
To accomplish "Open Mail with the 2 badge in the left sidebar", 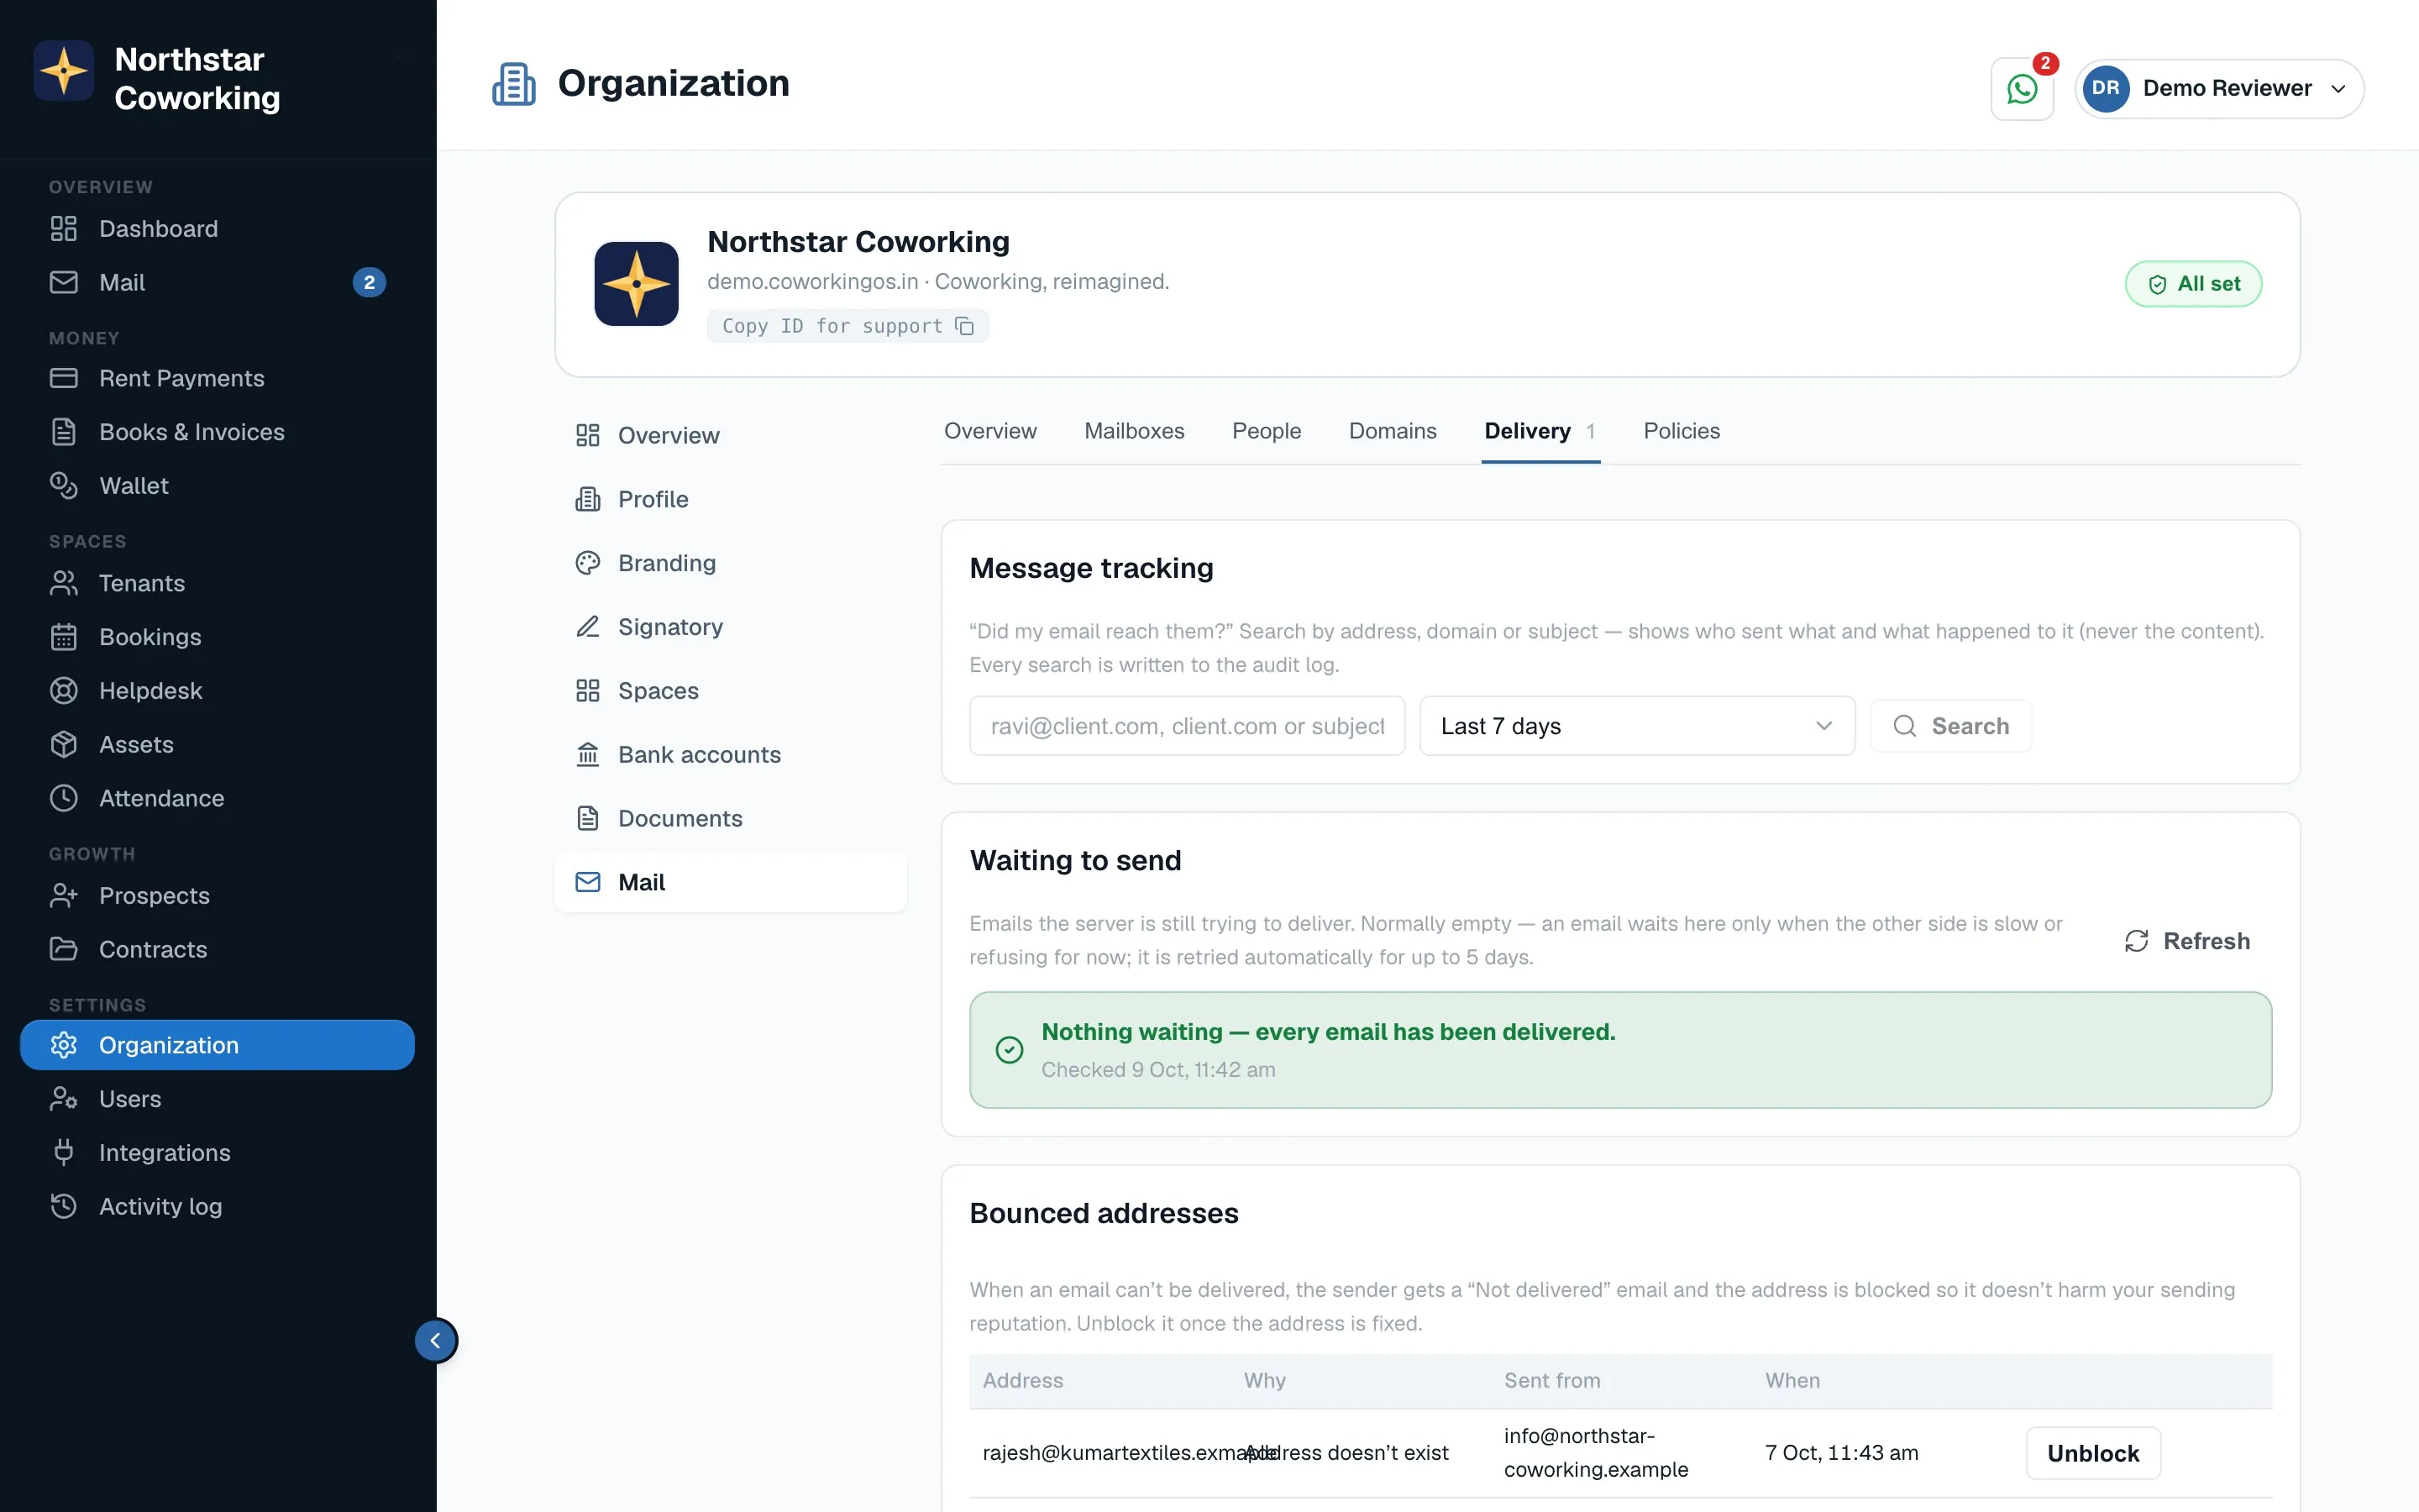I will click(x=217, y=283).
